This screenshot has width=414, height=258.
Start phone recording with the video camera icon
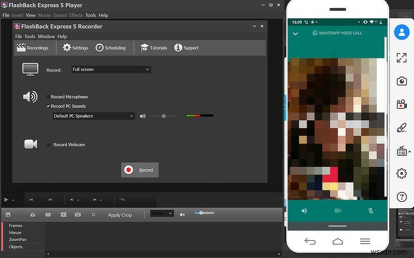pos(402,104)
